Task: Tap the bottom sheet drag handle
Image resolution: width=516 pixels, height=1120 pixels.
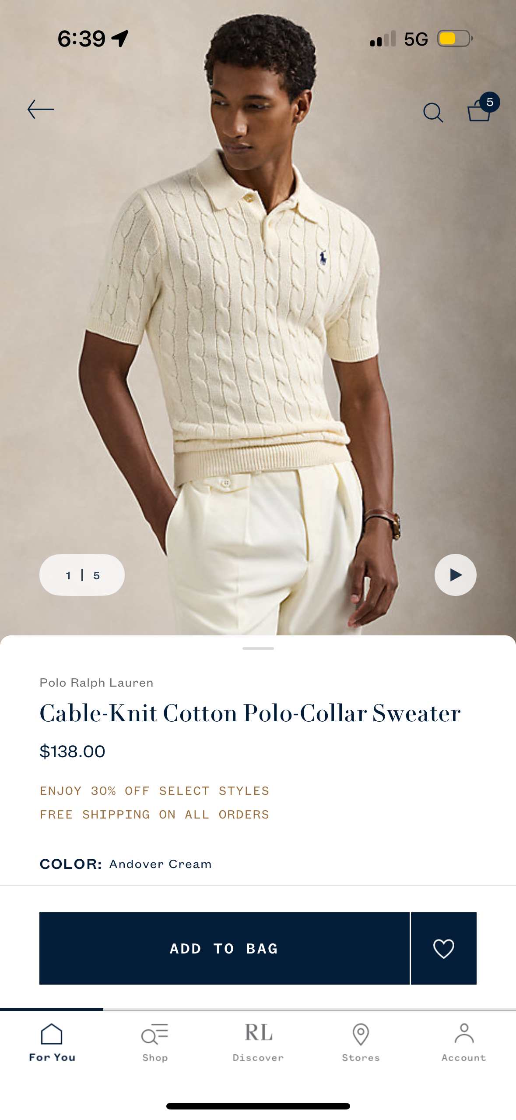Action: tap(258, 649)
